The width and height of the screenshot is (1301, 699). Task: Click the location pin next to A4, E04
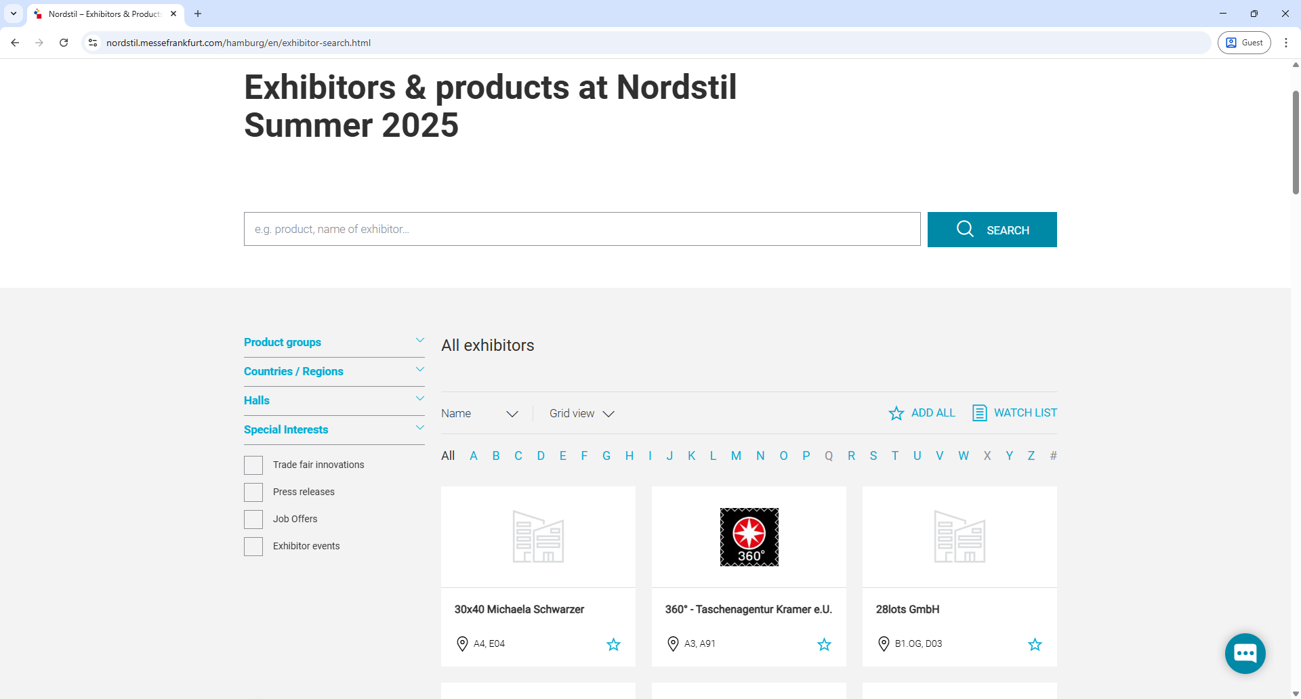[463, 643]
